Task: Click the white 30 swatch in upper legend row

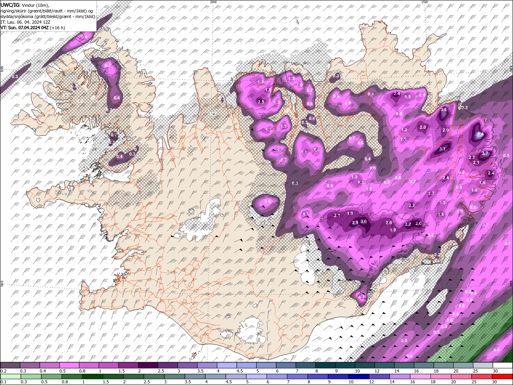Action: point(503,365)
